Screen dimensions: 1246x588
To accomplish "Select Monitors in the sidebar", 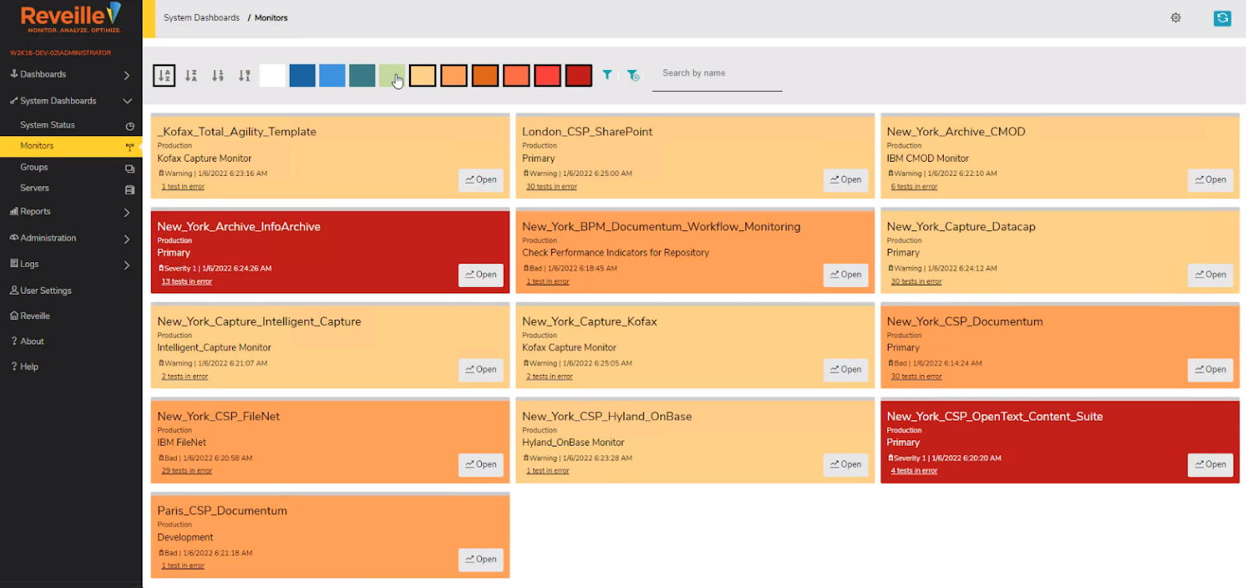I will click(71, 146).
